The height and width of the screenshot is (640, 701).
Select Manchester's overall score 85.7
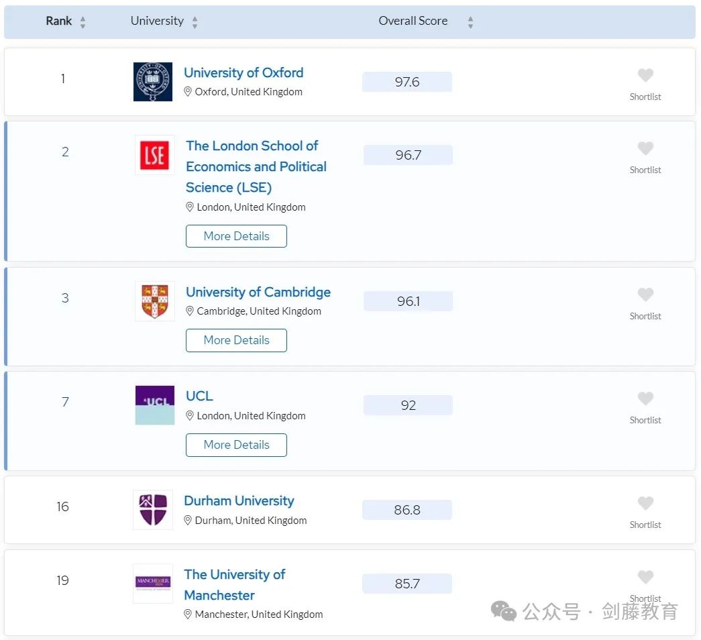(x=407, y=584)
